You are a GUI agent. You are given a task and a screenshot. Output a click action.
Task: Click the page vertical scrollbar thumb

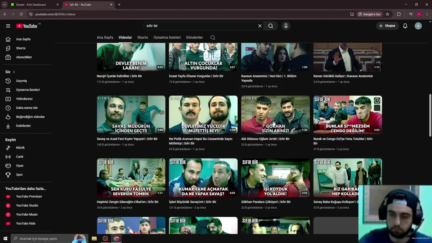pos(430,115)
